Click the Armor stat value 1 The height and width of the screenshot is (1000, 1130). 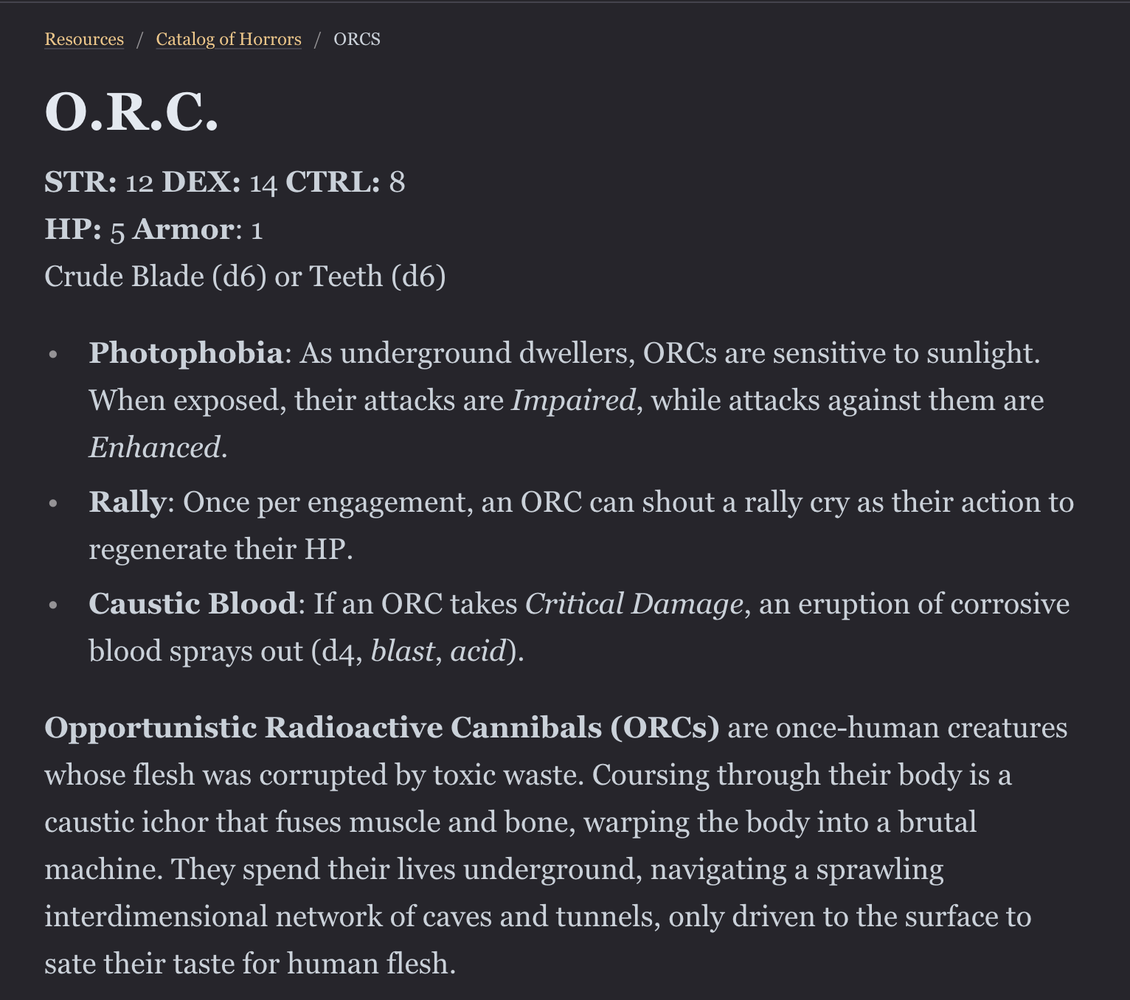[x=258, y=229]
